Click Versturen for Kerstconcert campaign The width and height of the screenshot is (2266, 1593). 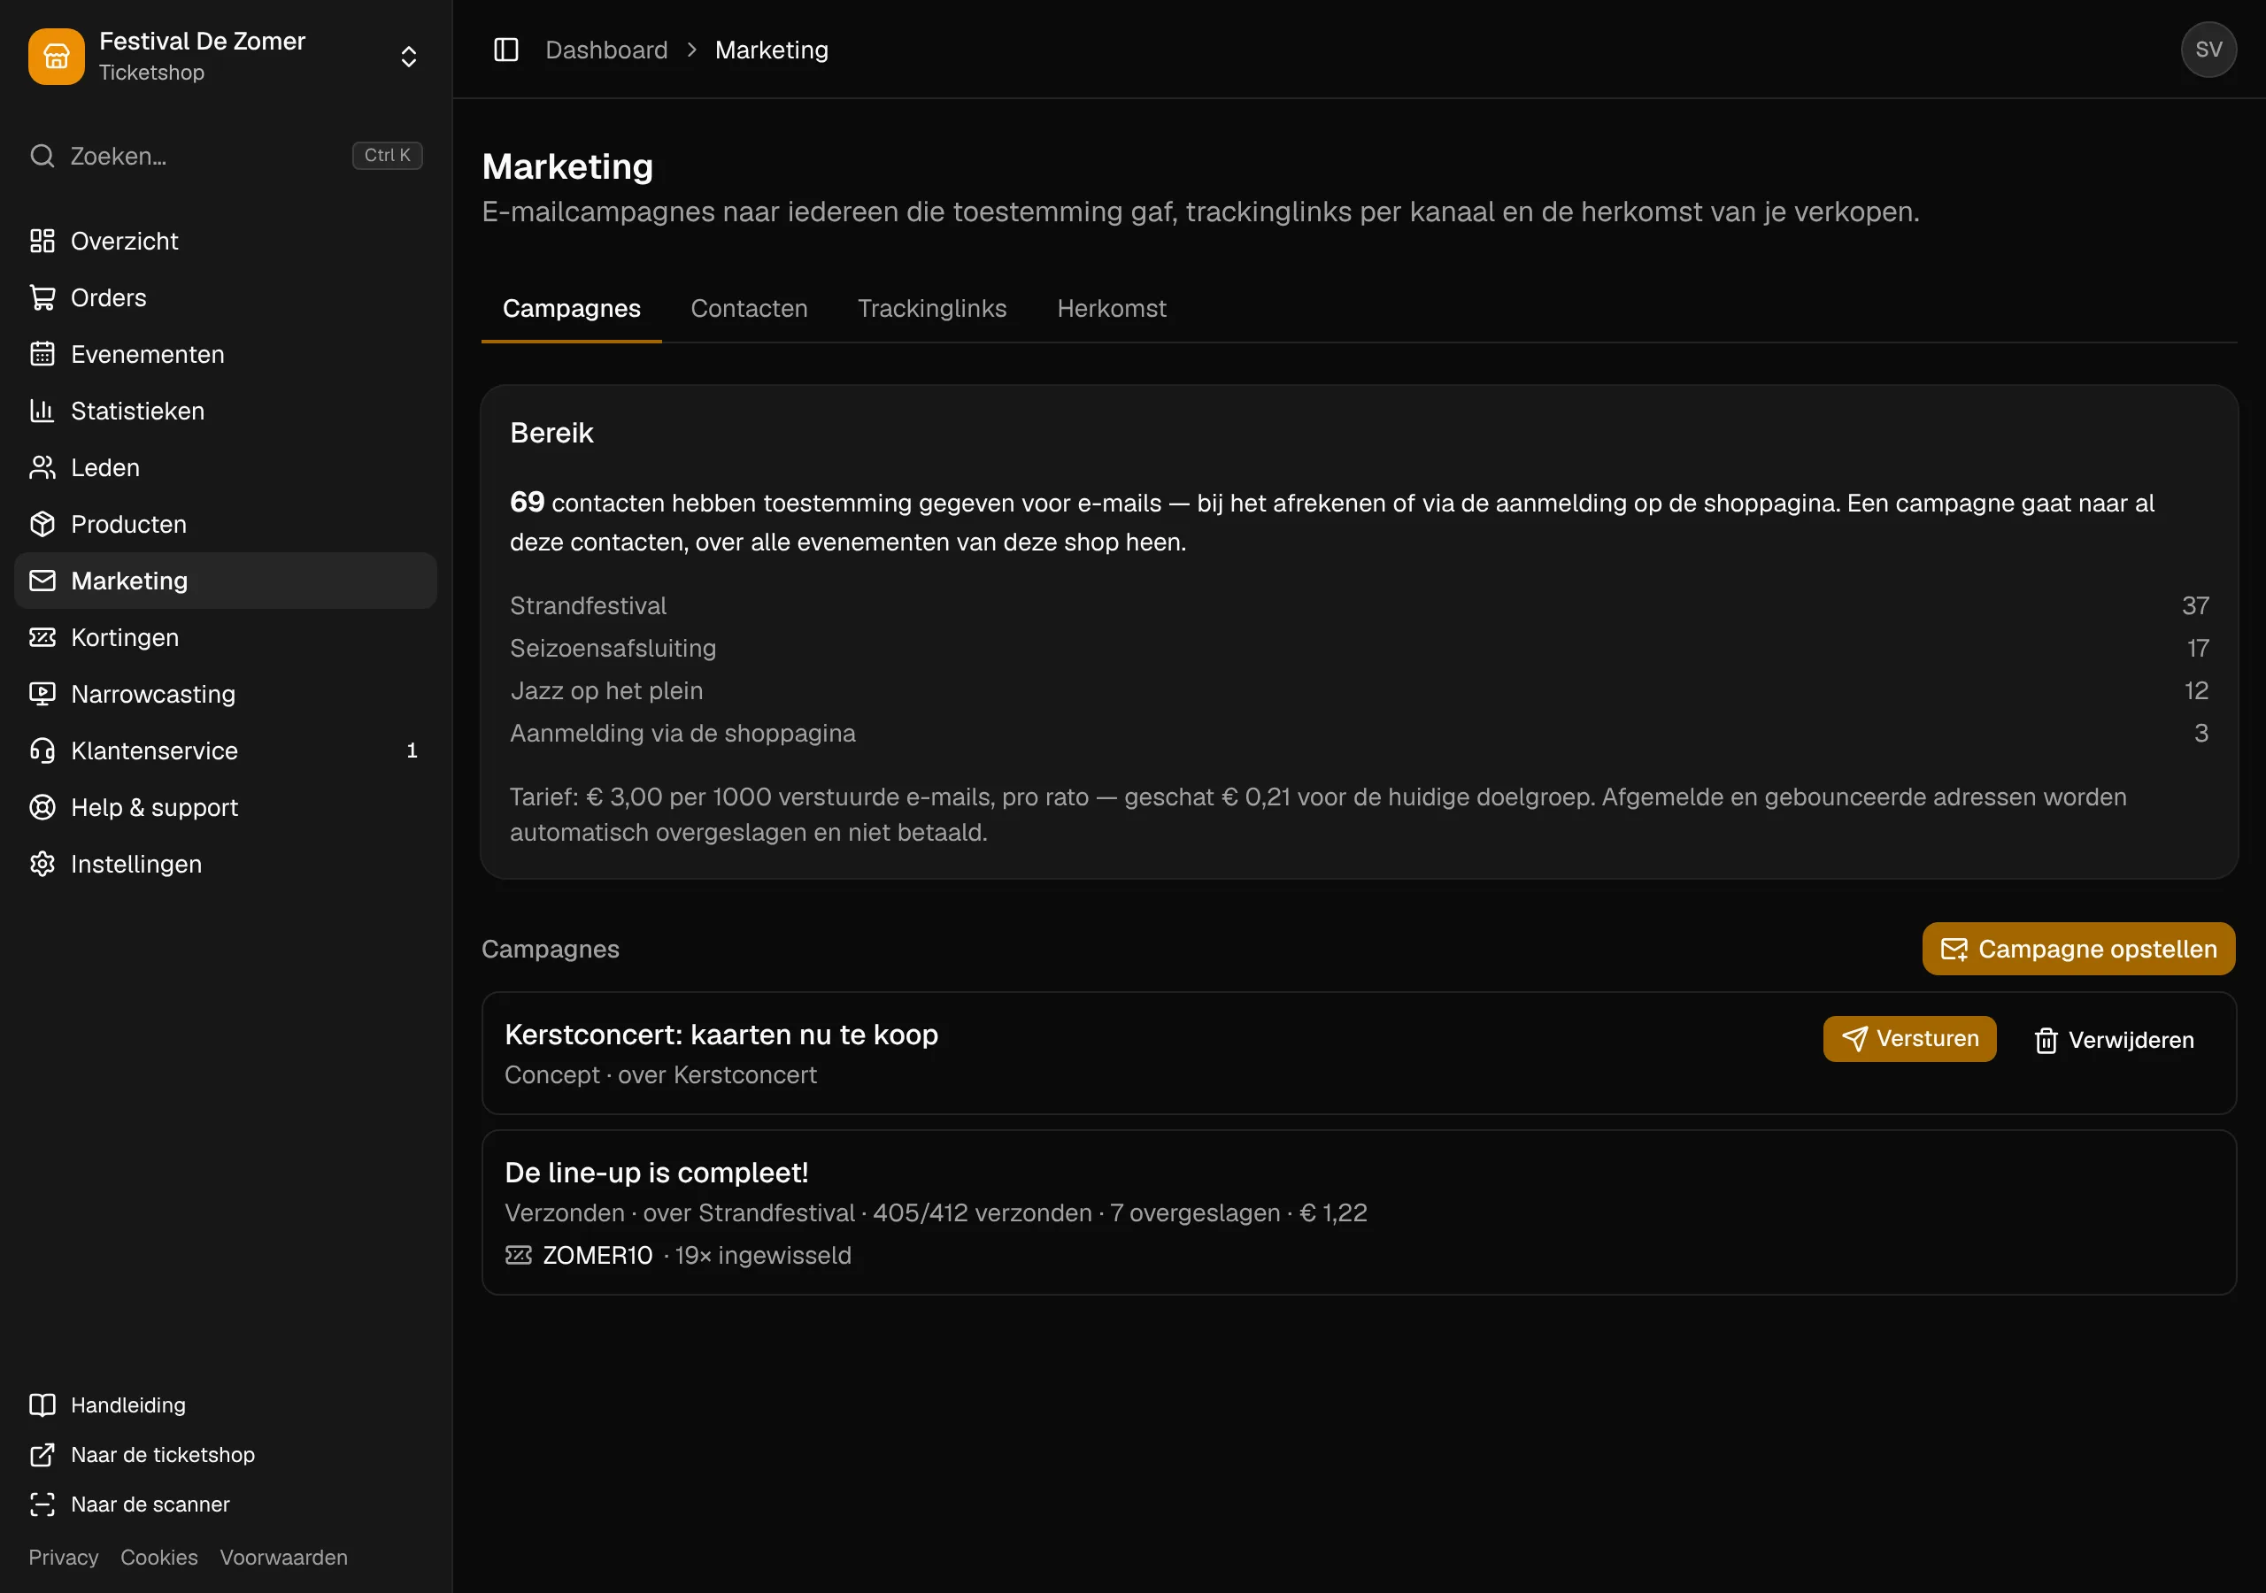1908,1038
